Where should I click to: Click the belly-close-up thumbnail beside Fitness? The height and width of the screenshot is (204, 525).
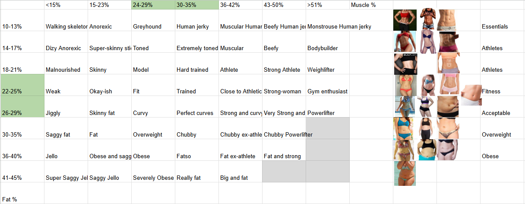471,95
